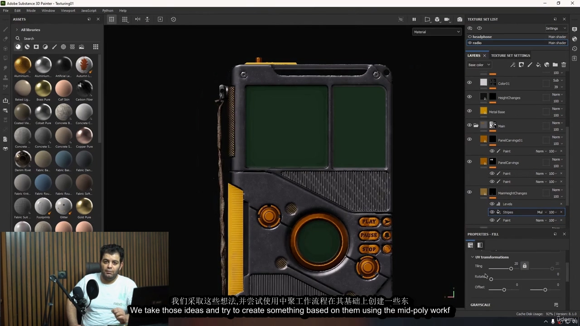Screen dimensions: 580x326
Task: Click the vertical symmetry flip icon
Action: coord(147,19)
